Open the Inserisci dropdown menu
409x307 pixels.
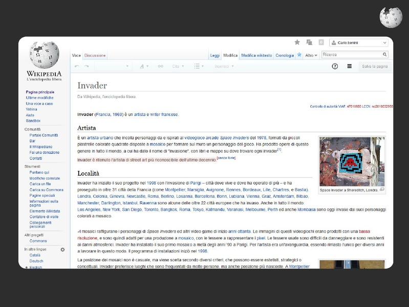(x=224, y=66)
